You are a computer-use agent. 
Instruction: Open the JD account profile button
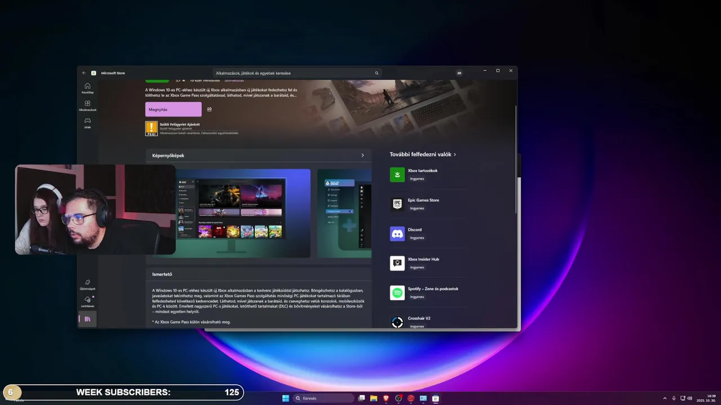(x=459, y=73)
